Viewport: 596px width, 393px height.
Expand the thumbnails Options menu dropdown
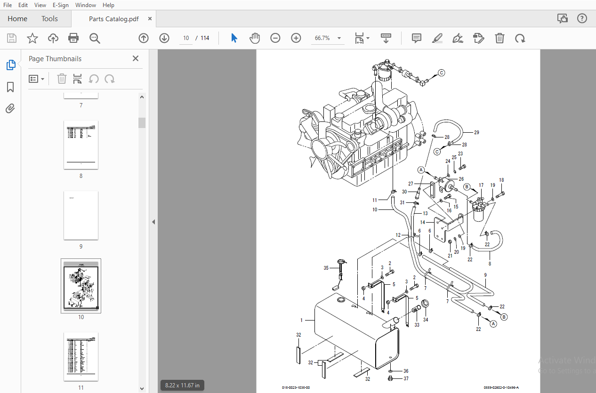[x=36, y=79]
